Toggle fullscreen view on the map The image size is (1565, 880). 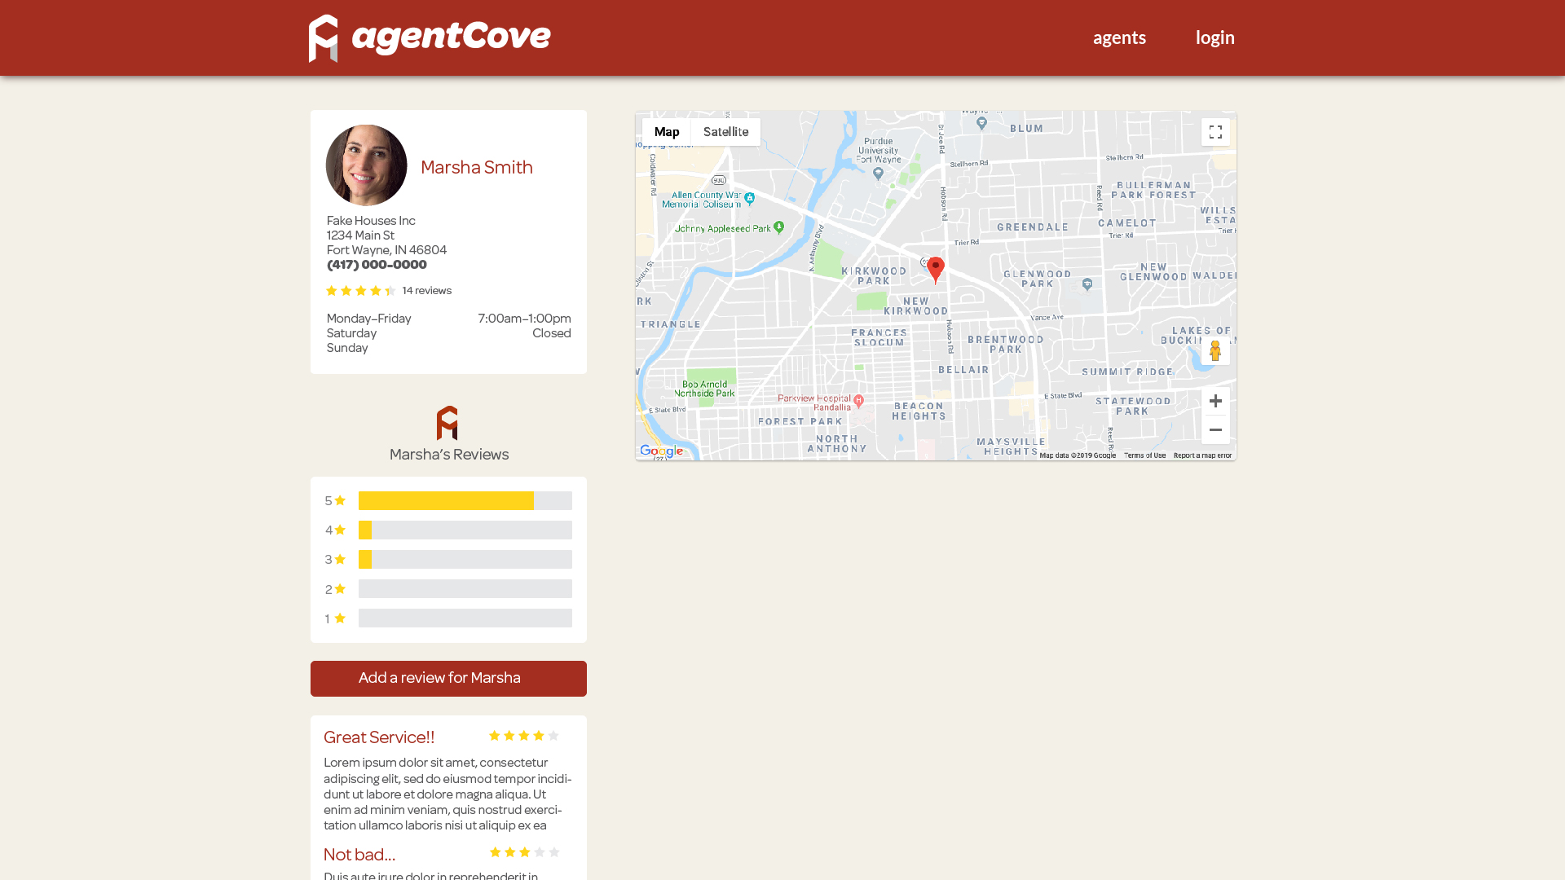pos(1215,132)
